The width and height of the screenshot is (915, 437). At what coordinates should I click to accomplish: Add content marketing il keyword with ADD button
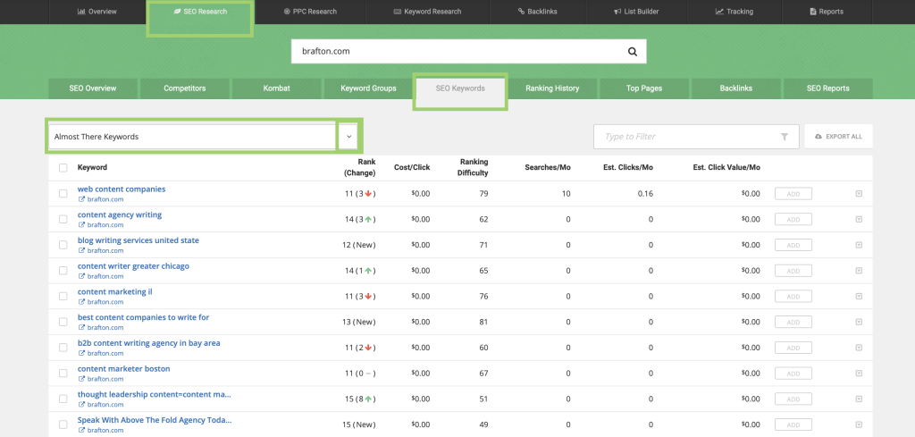(793, 297)
